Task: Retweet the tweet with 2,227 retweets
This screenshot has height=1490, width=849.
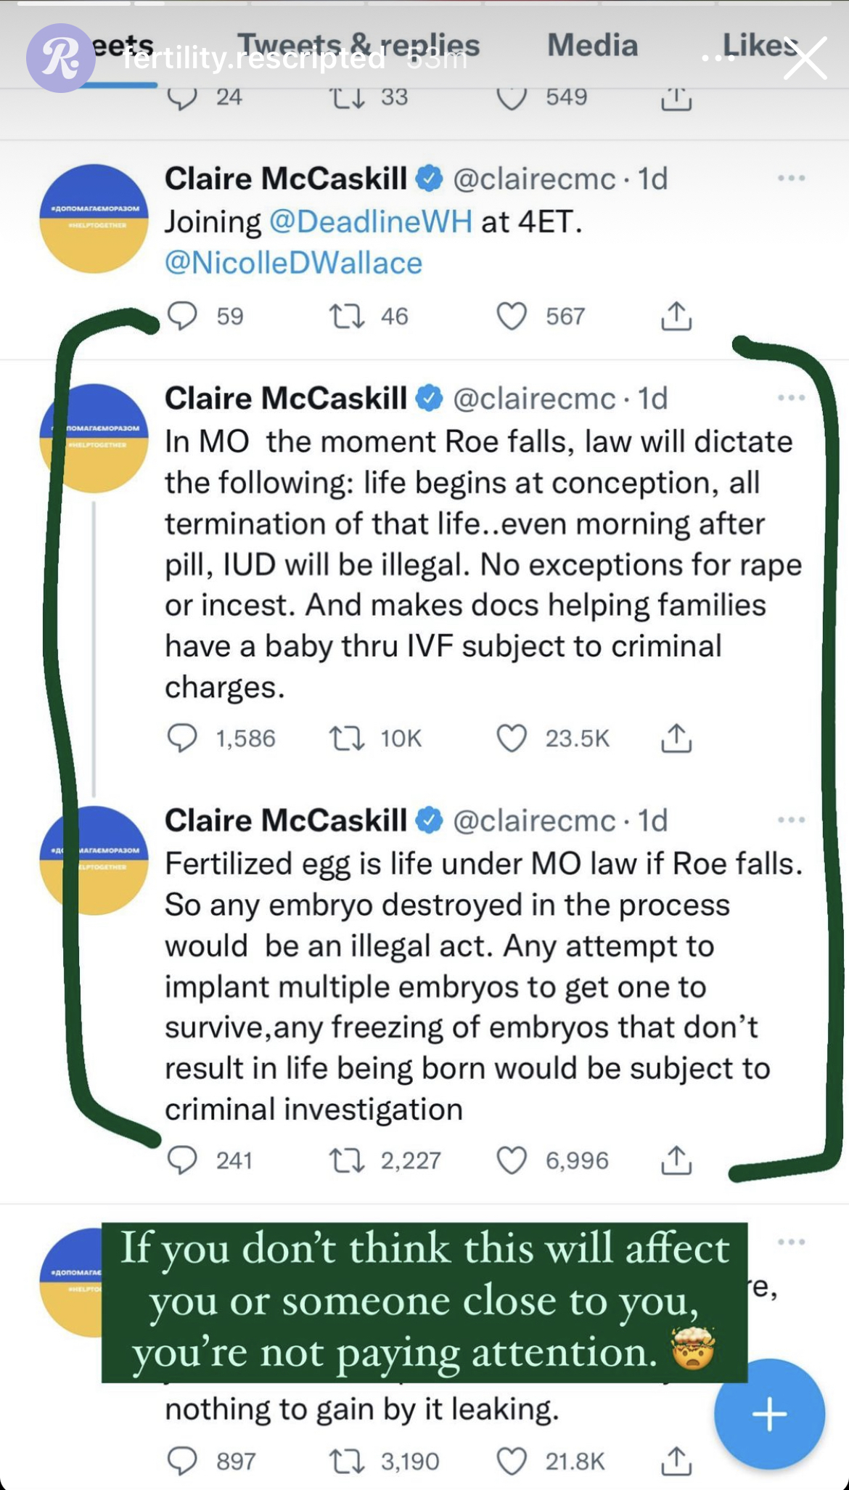Action: (x=347, y=1160)
